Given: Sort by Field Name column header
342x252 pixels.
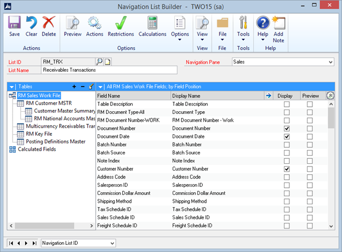Looking at the screenshot, I should [133, 96].
